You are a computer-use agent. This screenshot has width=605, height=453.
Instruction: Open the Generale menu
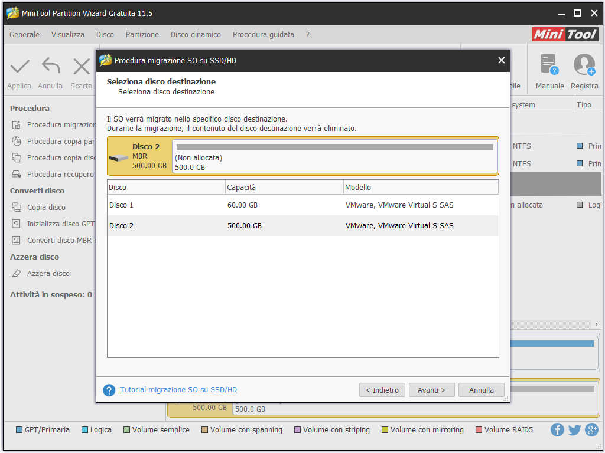click(x=25, y=35)
